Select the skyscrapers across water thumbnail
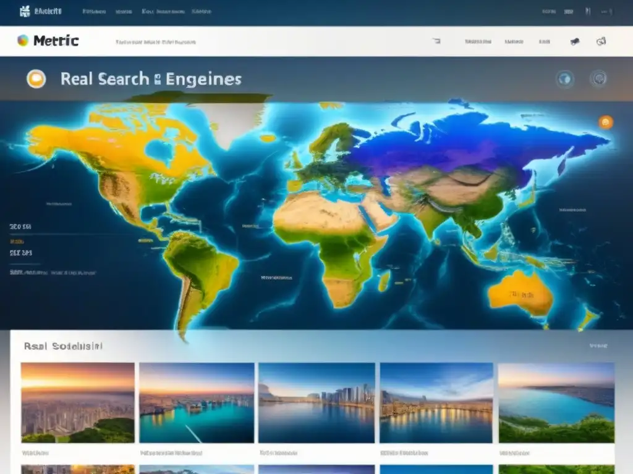Image resolution: width=633 pixels, height=474 pixels. coord(316,402)
